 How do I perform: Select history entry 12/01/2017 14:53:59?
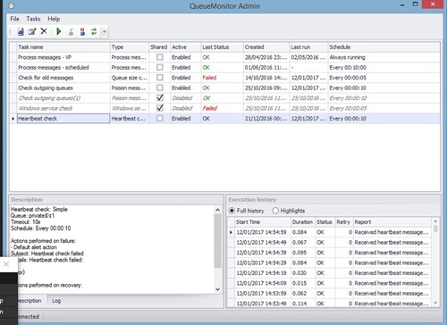329,293
